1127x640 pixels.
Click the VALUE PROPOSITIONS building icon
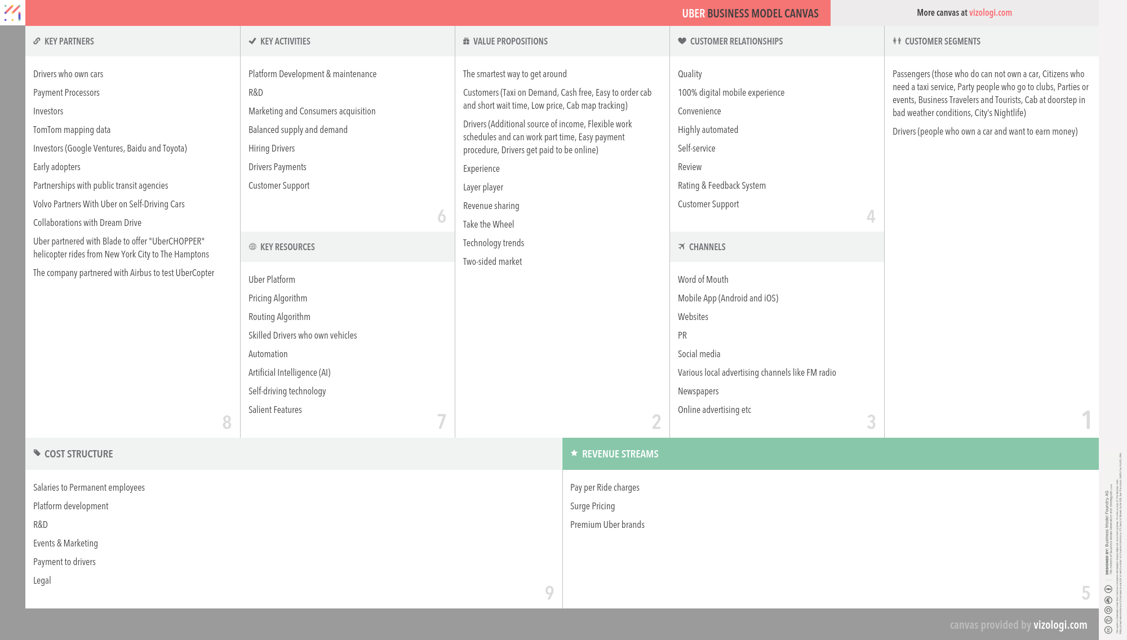(x=466, y=41)
